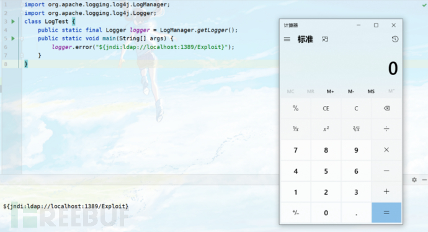Click the MC memory clear button

(290, 91)
